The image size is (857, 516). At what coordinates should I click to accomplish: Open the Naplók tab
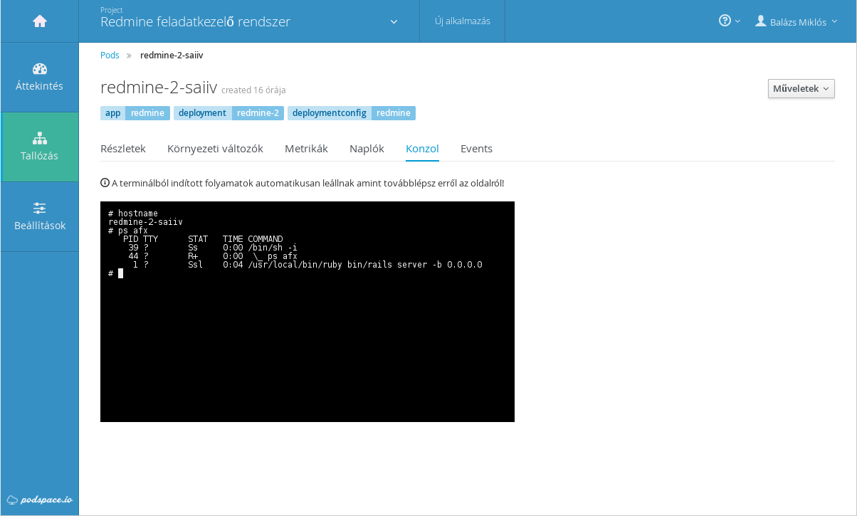click(x=367, y=149)
